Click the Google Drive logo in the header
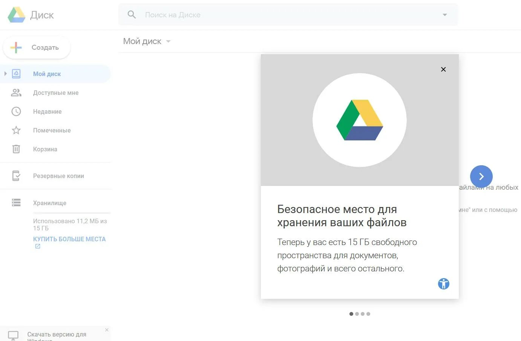This screenshot has height=341, width=521. click(17, 15)
